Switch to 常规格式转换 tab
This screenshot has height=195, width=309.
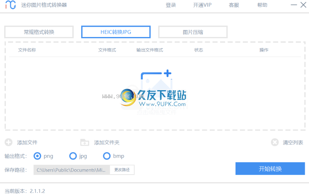click(x=39, y=32)
